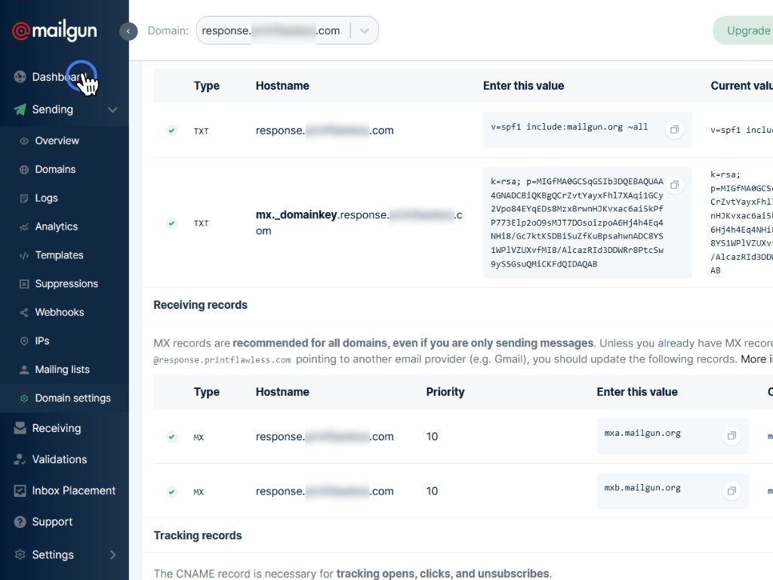Open the Mailing lists page
Viewport: 773px width, 580px height.
coord(62,369)
